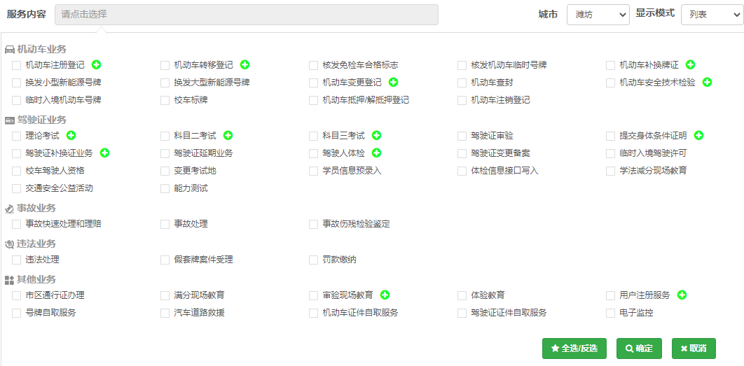Click green plus icon beside 机动车转移登记
Image resolution: width=744 pixels, height=366 pixels.
coord(244,65)
